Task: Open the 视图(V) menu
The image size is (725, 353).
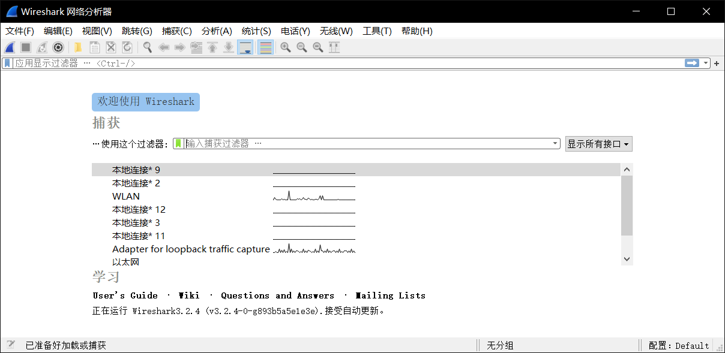Action: [x=97, y=31]
